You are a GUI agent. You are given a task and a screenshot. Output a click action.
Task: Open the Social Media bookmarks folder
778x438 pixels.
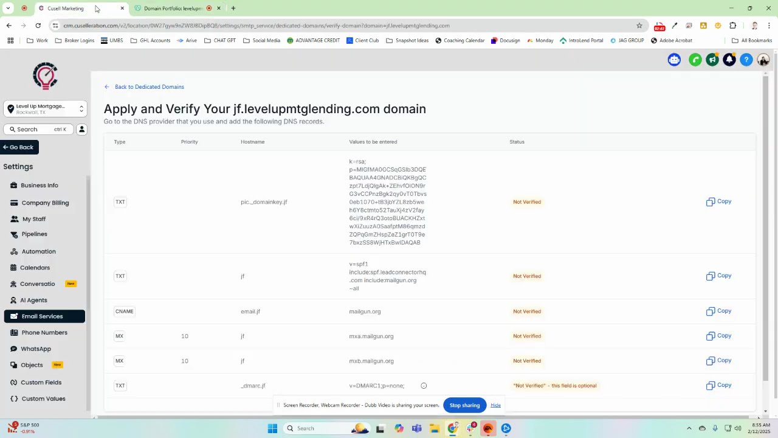coord(261,41)
